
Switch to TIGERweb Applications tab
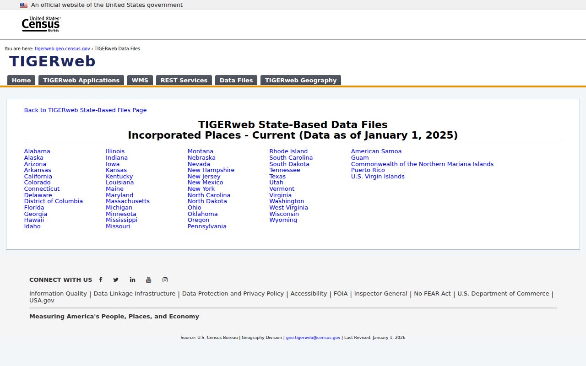coord(81,80)
